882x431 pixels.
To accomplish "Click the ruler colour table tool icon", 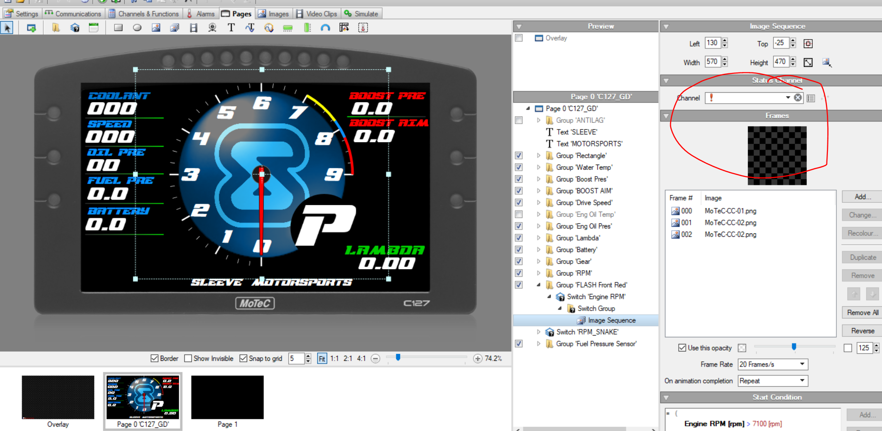I will click(344, 28).
